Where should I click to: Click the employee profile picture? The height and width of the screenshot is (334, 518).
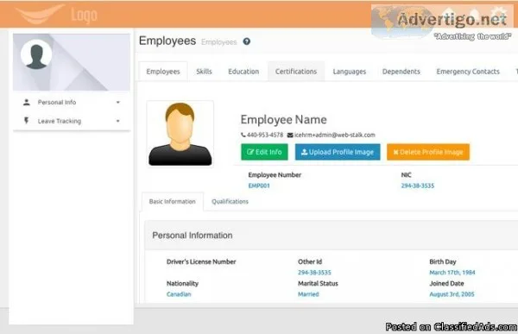180,134
